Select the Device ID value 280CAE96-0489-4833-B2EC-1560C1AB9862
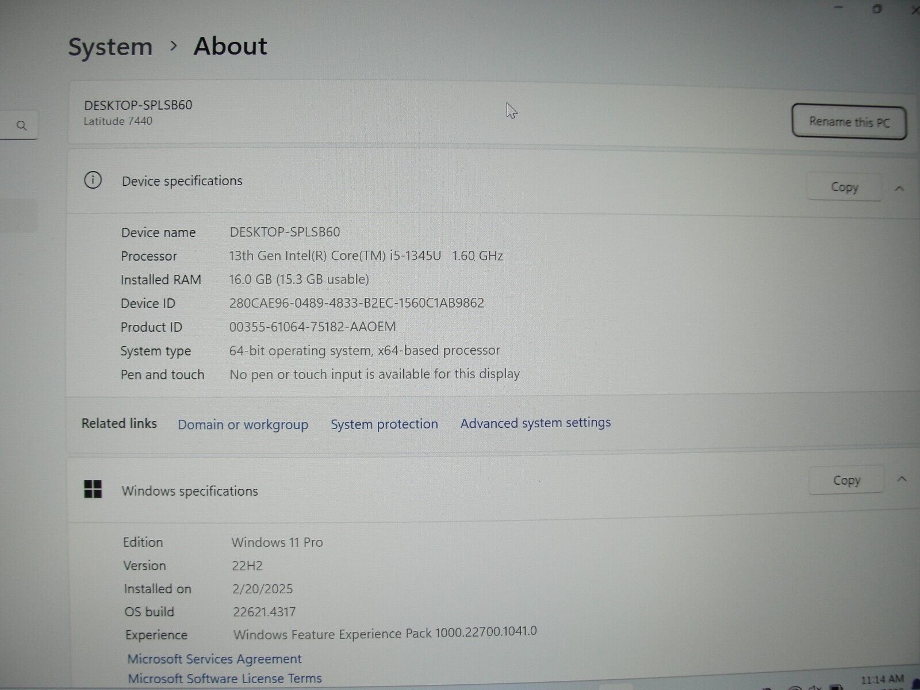This screenshot has height=690, width=920. (x=356, y=302)
